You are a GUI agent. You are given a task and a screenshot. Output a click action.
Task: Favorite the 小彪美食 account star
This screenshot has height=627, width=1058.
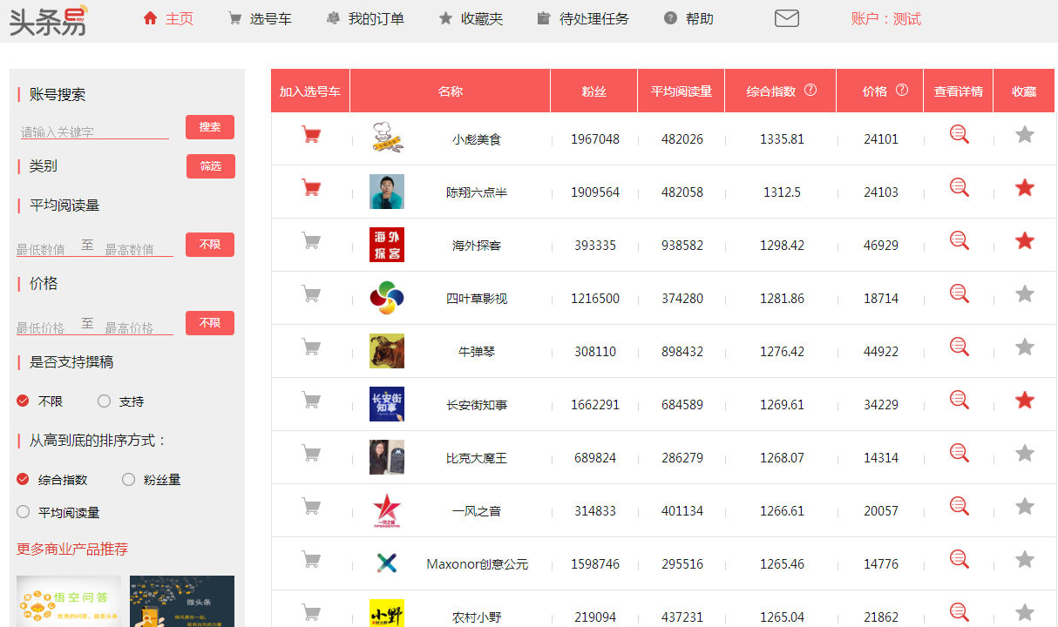point(1025,135)
